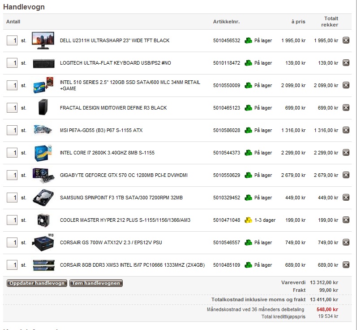Click the Cooler Master fan thumbnail
The width and height of the screenshot is (357, 330).
43,220
